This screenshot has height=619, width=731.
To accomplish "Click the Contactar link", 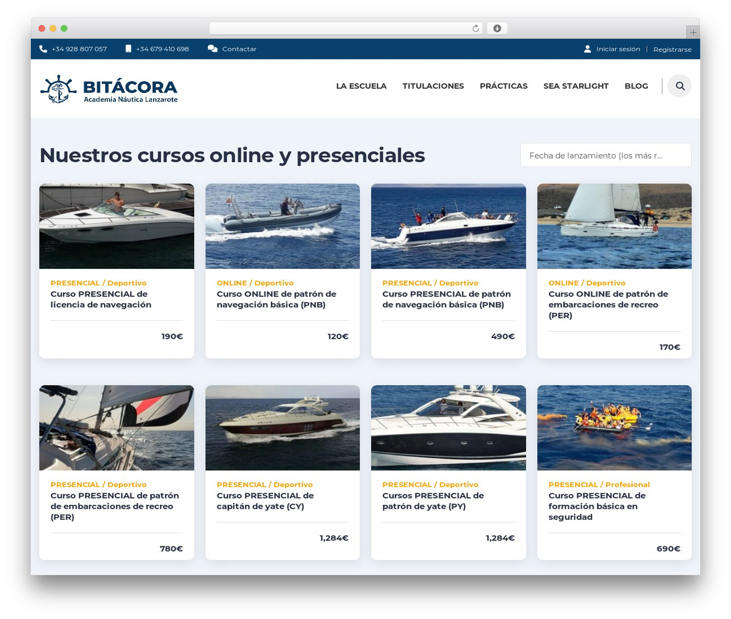I will [x=239, y=49].
